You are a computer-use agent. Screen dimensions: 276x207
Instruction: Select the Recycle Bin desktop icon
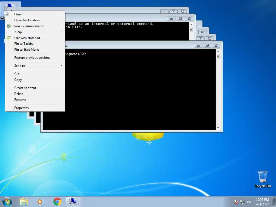pyautogui.click(x=263, y=179)
